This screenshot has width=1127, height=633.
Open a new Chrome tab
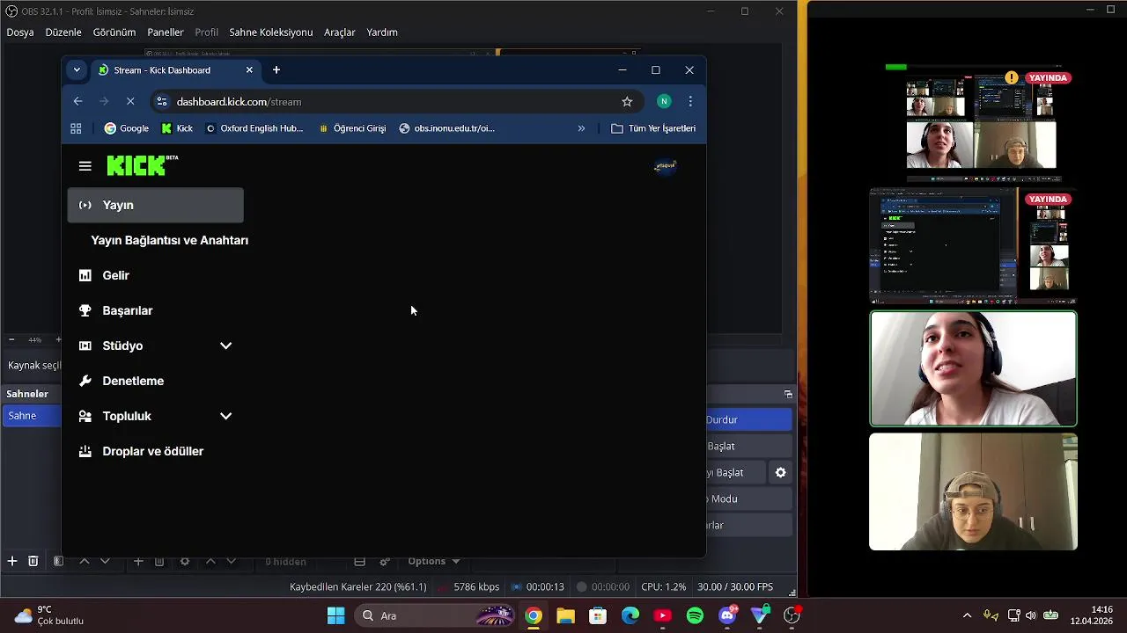(x=276, y=69)
